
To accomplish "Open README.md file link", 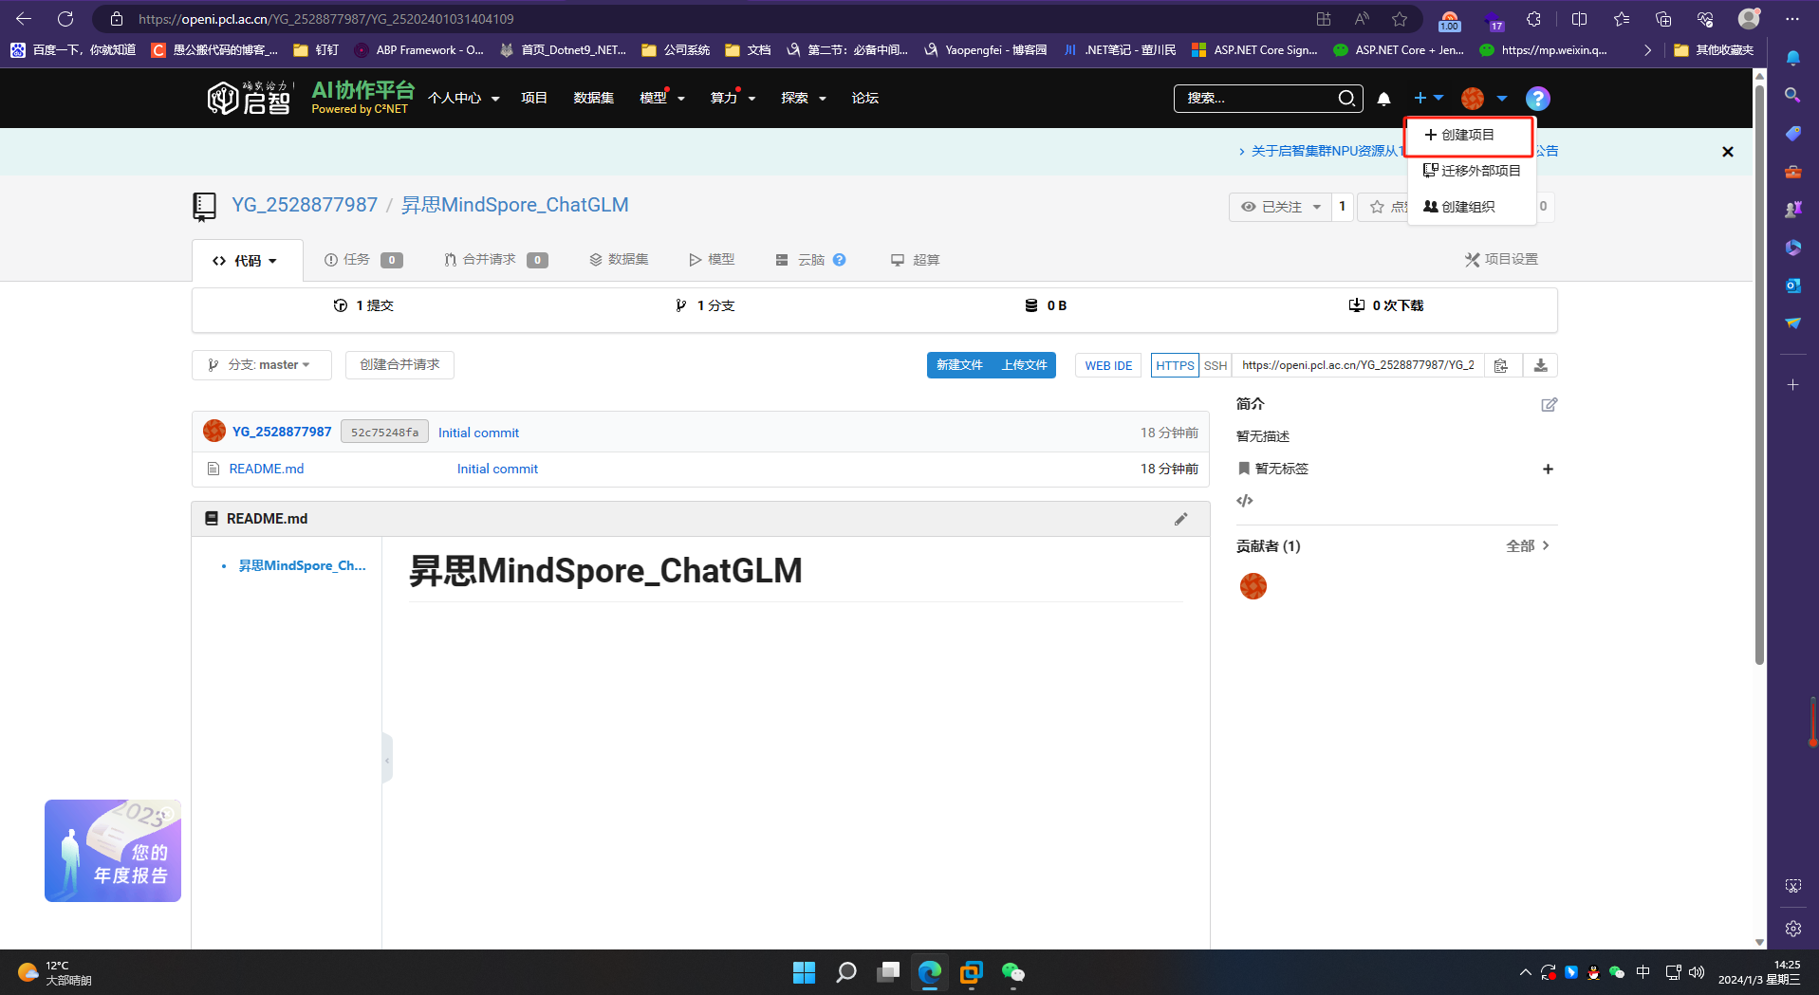I will [x=267, y=469].
